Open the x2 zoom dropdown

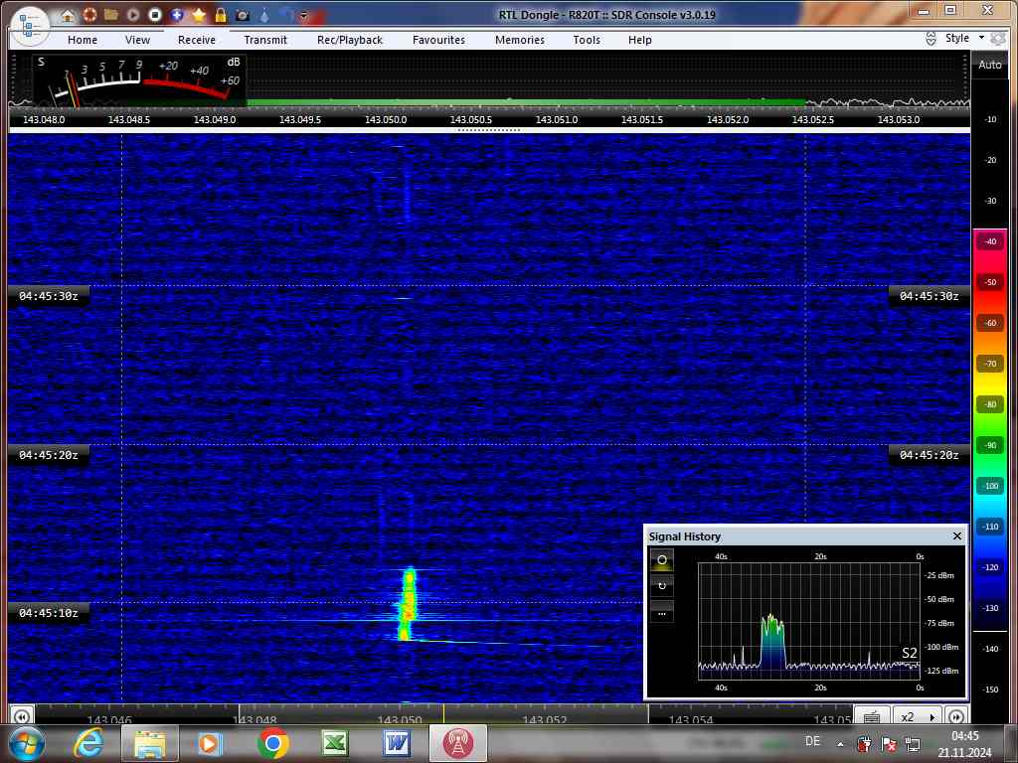[918, 716]
